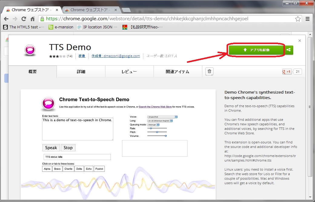Select the 関連アイテム tab
The image size is (315, 202).
coord(177,72)
